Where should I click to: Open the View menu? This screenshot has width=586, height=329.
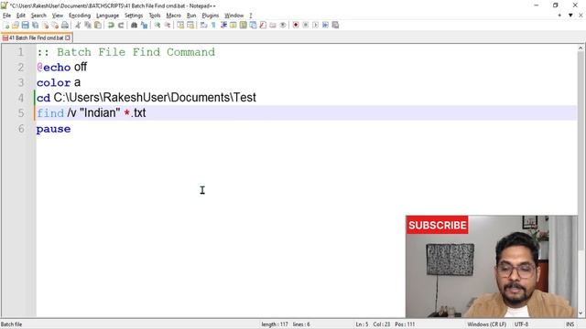57,16
